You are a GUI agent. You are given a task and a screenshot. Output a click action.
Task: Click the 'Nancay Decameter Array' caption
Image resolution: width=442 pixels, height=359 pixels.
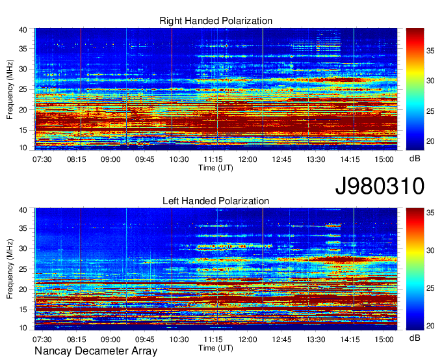96,351
